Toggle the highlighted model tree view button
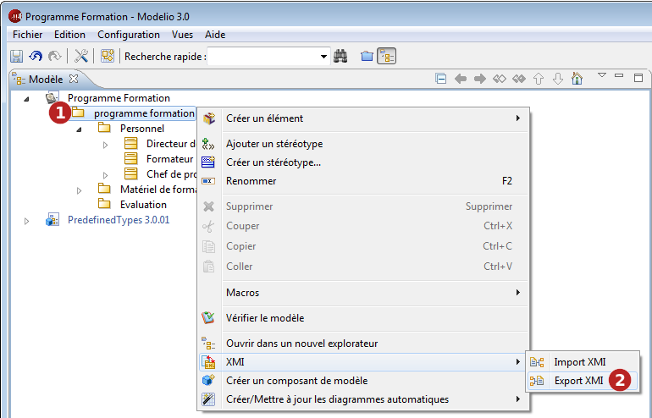This screenshot has width=652, height=418. 387,56
